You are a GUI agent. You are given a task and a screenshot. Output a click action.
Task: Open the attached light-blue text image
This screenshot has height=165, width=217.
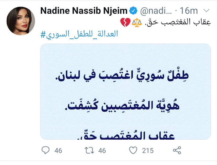[125, 91]
